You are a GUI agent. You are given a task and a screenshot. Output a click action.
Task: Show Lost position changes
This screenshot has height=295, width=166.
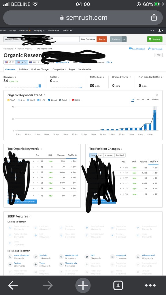(100, 155)
